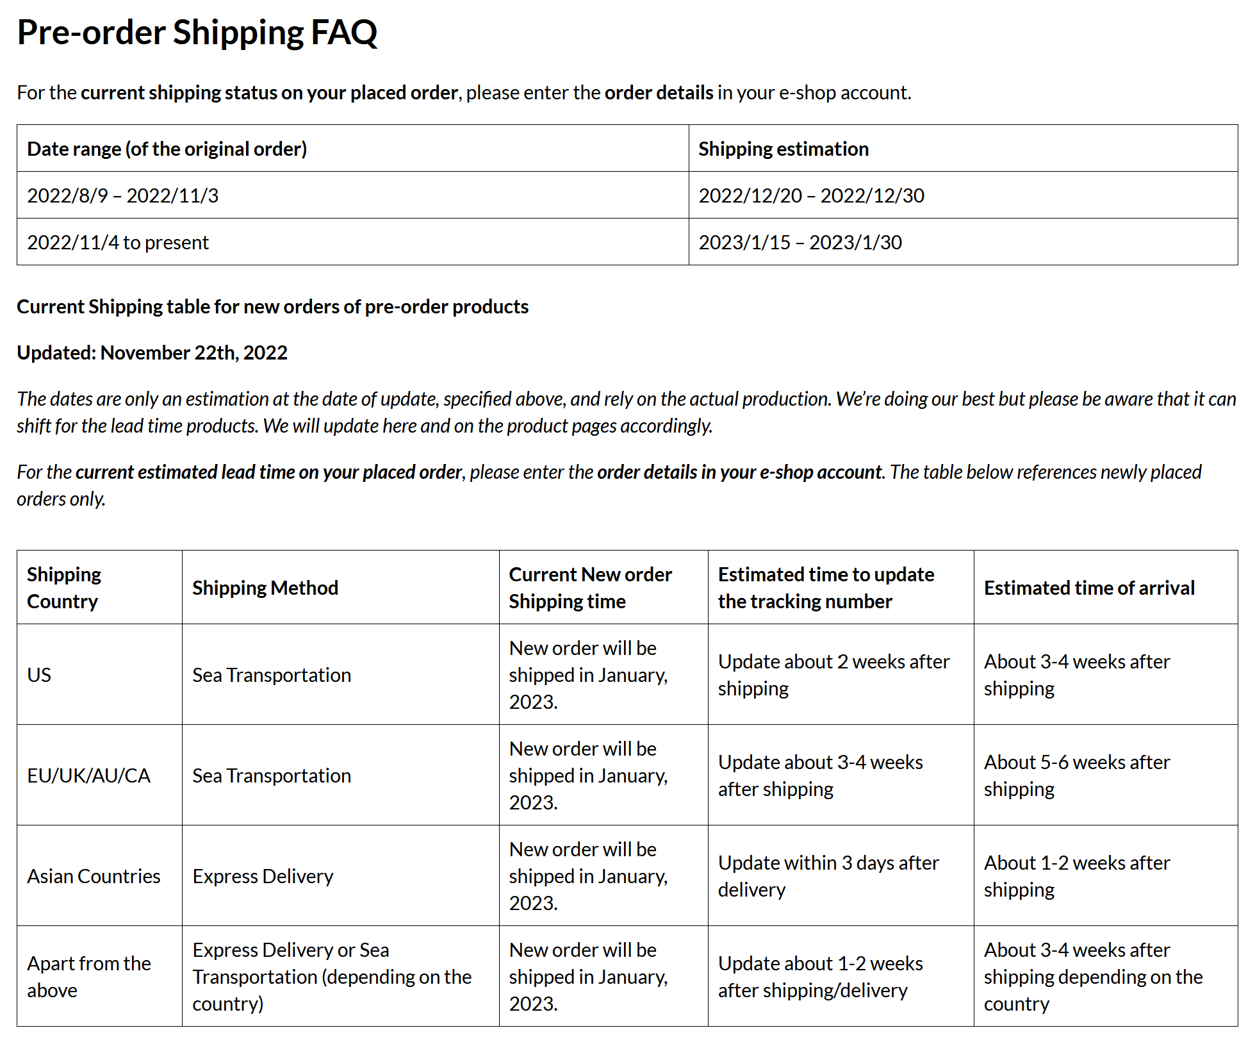Click the "Estimated time to update the tracking number" header
This screenshot has height=1044, width=1255.
point(825,588)
